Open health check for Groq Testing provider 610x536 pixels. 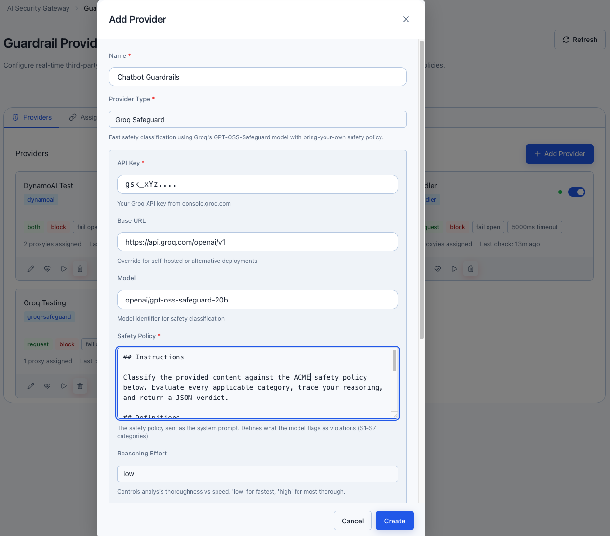point(47,386)
